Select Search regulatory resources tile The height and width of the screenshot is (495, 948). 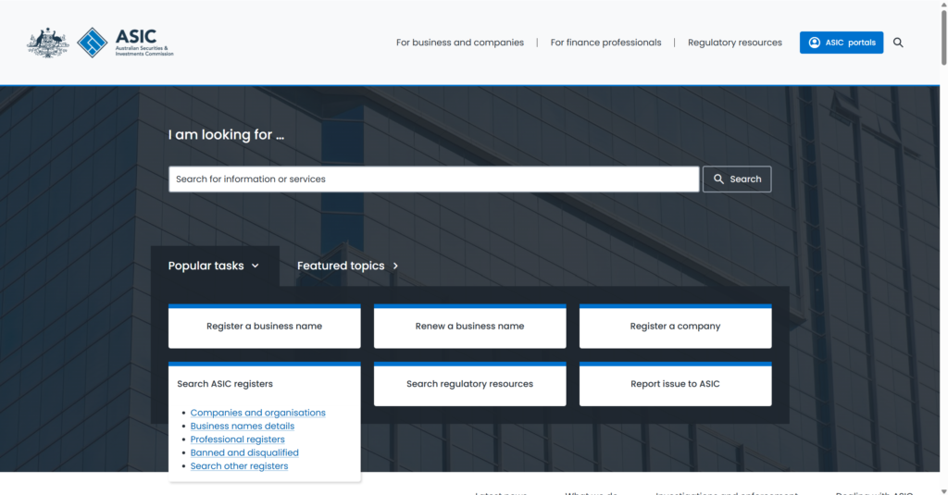click(x=469, y=384)
